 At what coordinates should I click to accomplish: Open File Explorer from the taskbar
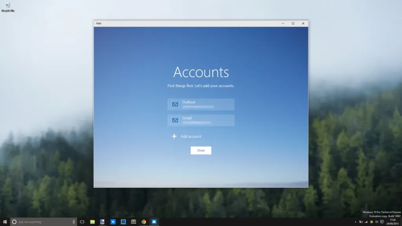point(92,222)
